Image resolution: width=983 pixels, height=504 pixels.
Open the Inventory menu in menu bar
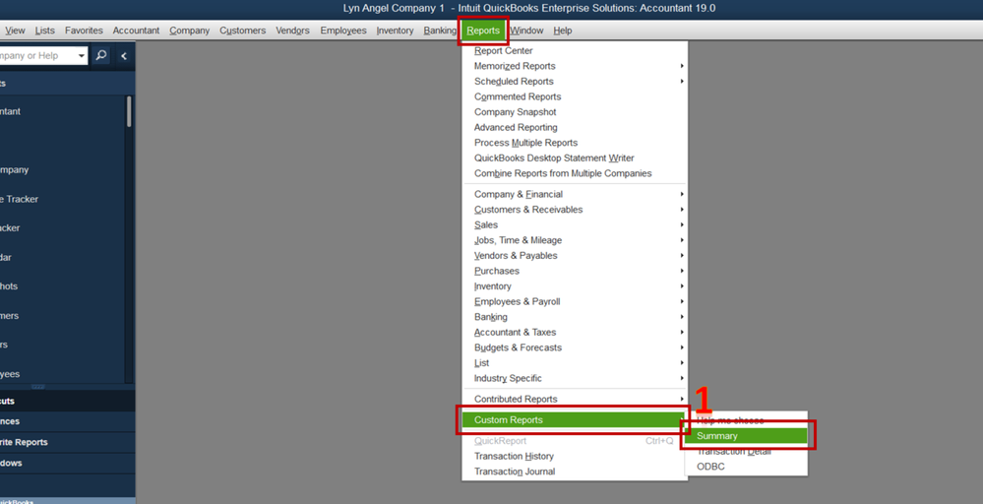(395, 31)
